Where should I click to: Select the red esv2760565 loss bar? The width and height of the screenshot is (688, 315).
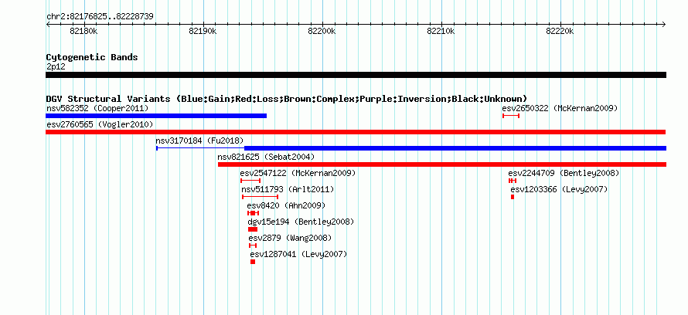(356, 132)
